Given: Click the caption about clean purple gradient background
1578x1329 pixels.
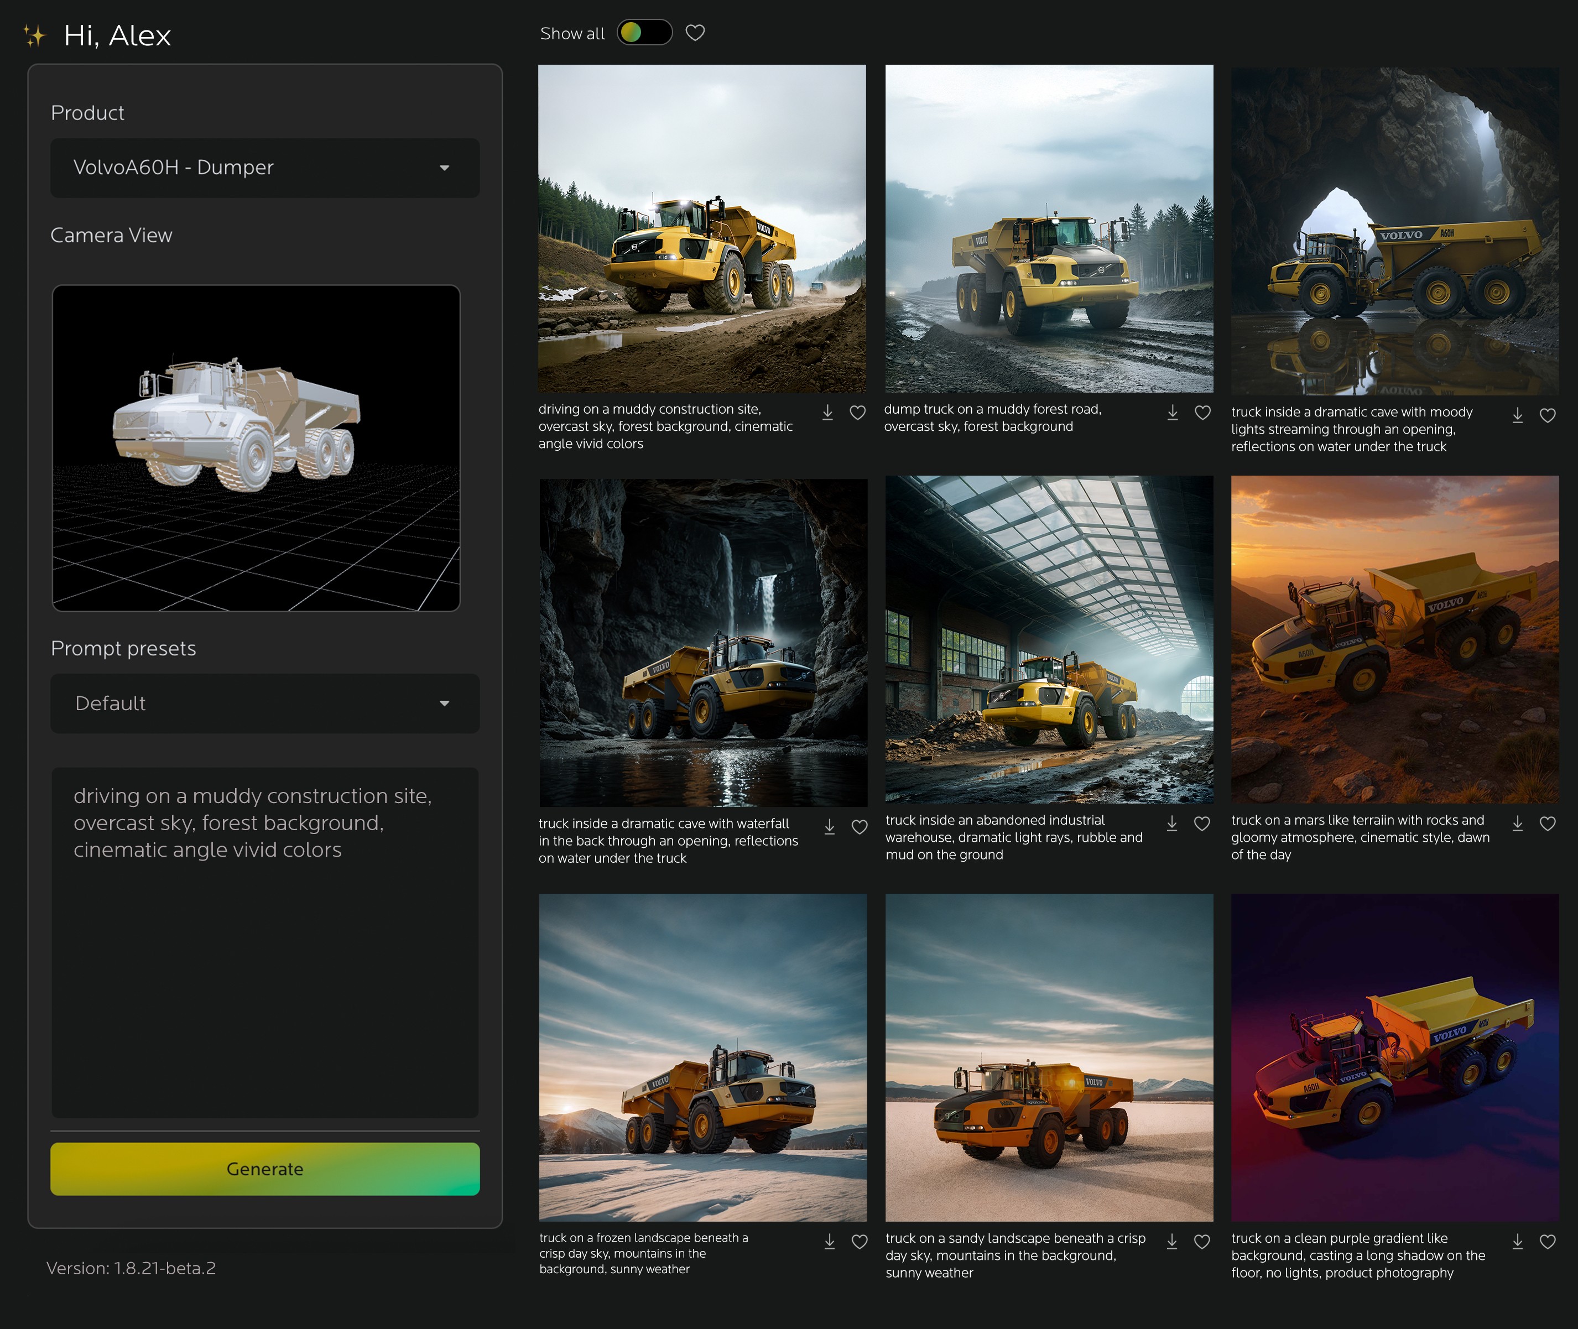Looking at the screenshot, I should (x=1358, y=1255).
